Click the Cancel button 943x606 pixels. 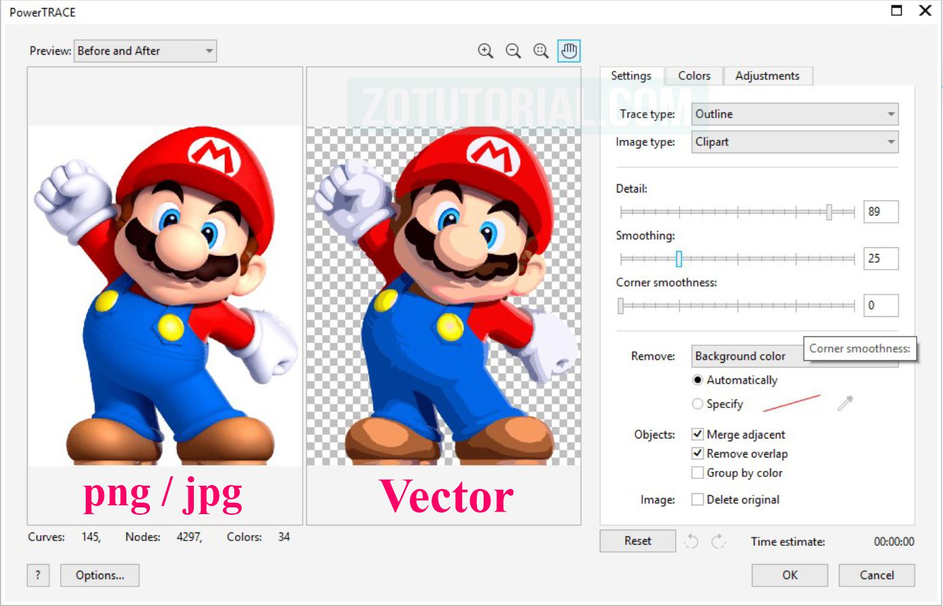(877, 575)
